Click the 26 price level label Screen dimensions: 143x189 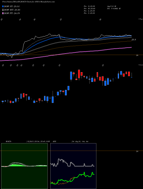pyautogui.click(x=137, y=56)
